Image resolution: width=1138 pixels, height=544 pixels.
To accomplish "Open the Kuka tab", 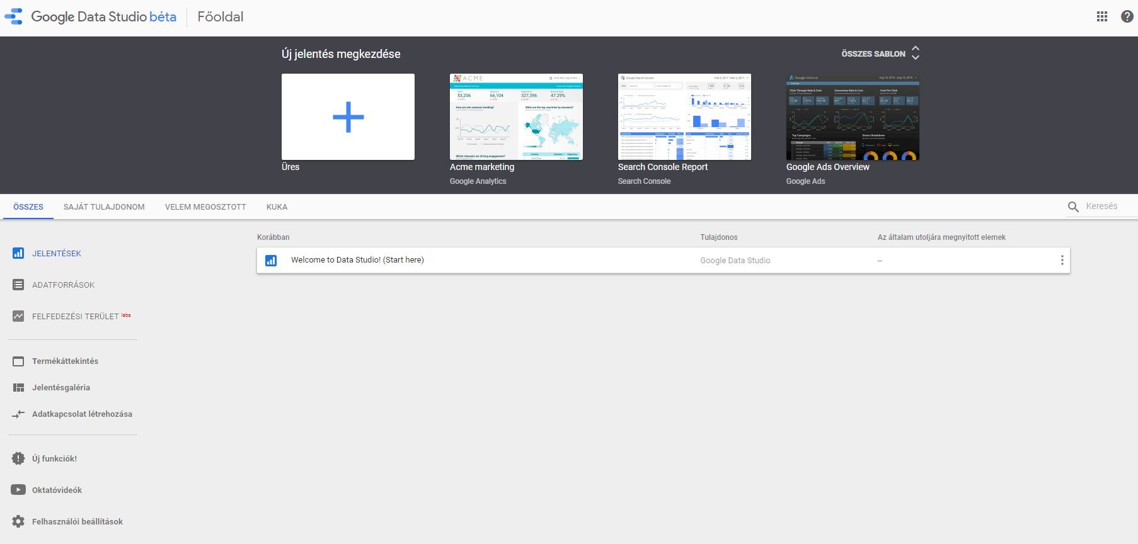I will pos(277,207).
